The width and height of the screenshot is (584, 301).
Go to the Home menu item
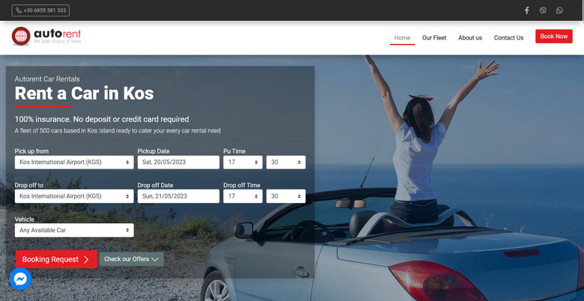(402, 37)
